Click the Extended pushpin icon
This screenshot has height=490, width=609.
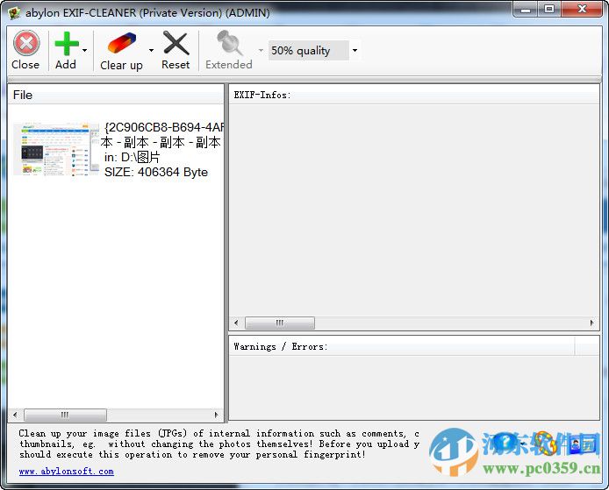(x=230, y=43)
